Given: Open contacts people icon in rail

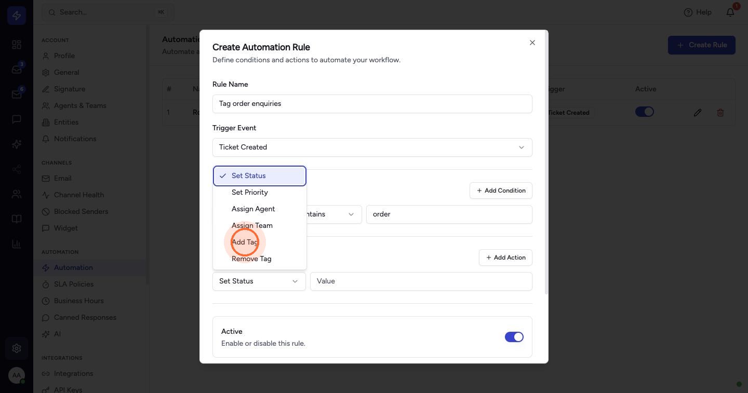Looking at the screenshot, I should (17, 194).
